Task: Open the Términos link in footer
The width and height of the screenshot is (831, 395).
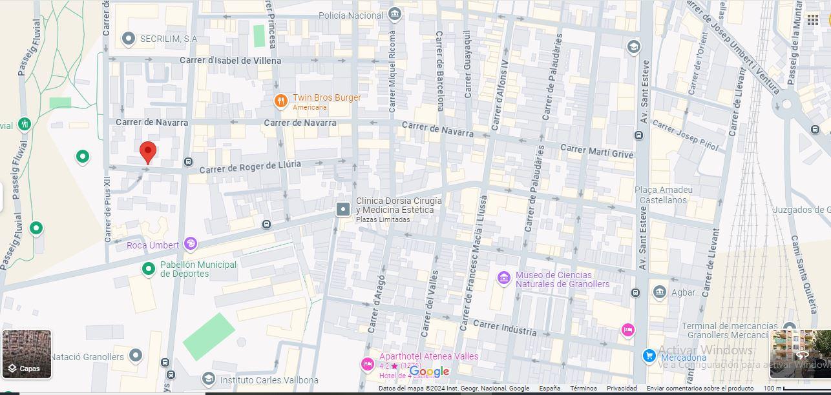Action: [x=583, y=389]
